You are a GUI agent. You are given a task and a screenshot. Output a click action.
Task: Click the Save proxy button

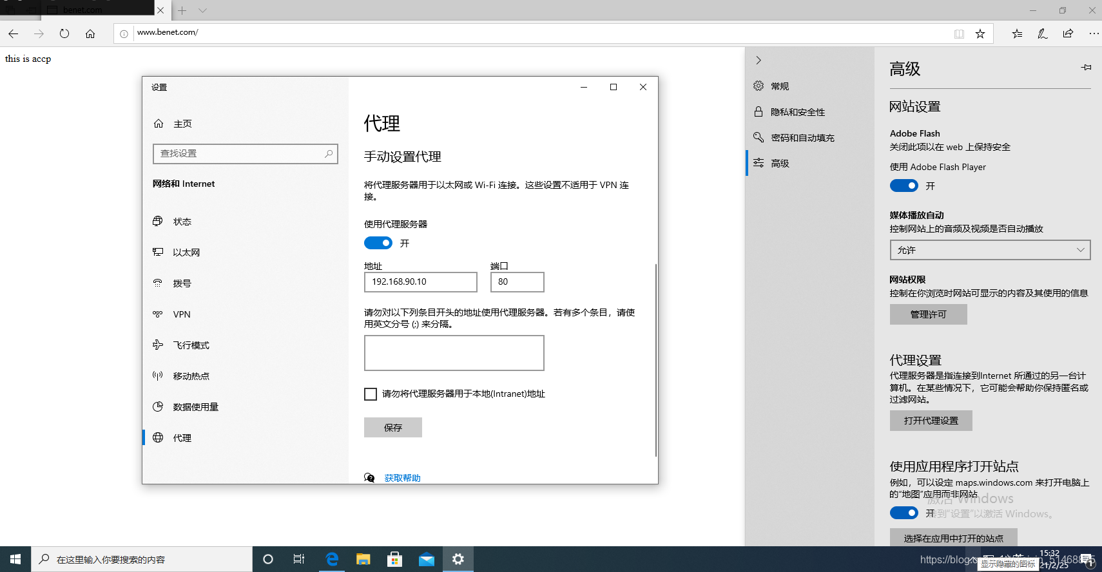(x=393, y=428)
